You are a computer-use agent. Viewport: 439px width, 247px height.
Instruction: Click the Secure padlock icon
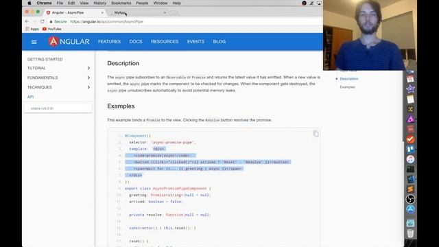[51, 21]
